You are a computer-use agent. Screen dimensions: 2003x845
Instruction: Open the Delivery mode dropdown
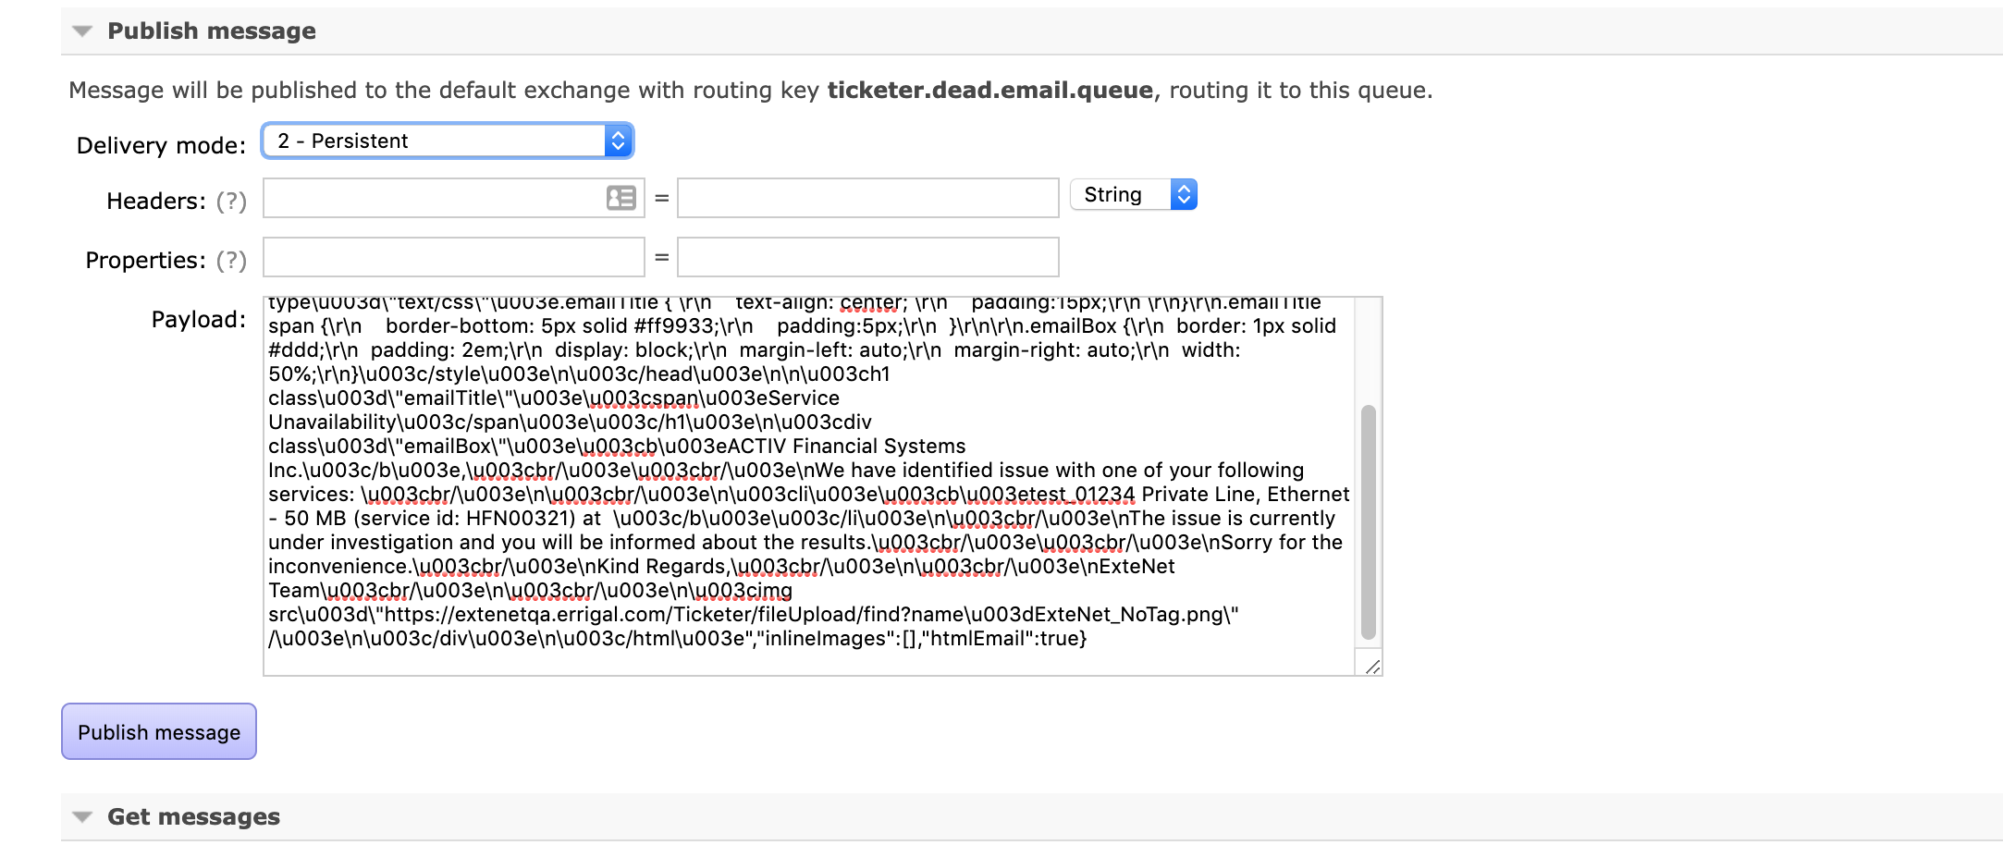(448, 141)
